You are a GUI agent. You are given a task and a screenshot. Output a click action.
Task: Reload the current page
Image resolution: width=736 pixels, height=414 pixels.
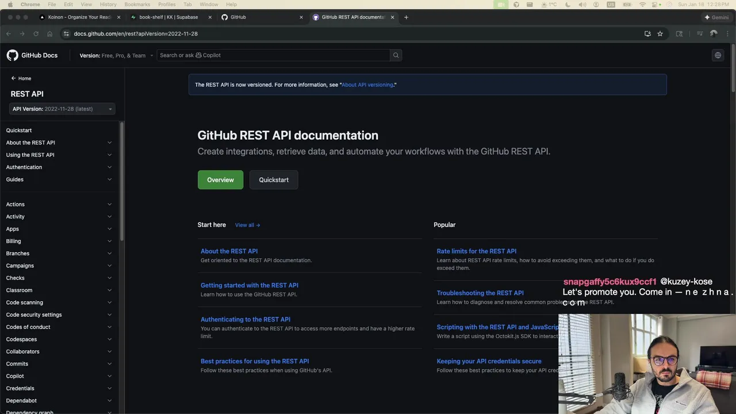36,34
